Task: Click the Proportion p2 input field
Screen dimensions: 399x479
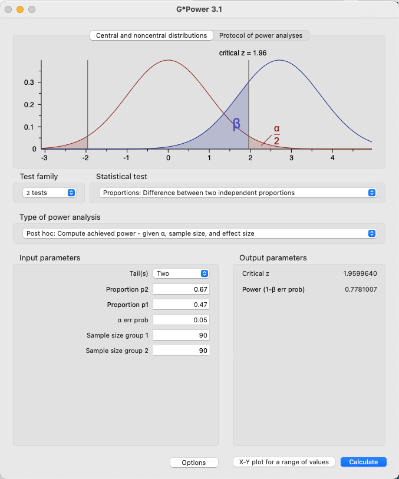Action: tap(182, 289)
